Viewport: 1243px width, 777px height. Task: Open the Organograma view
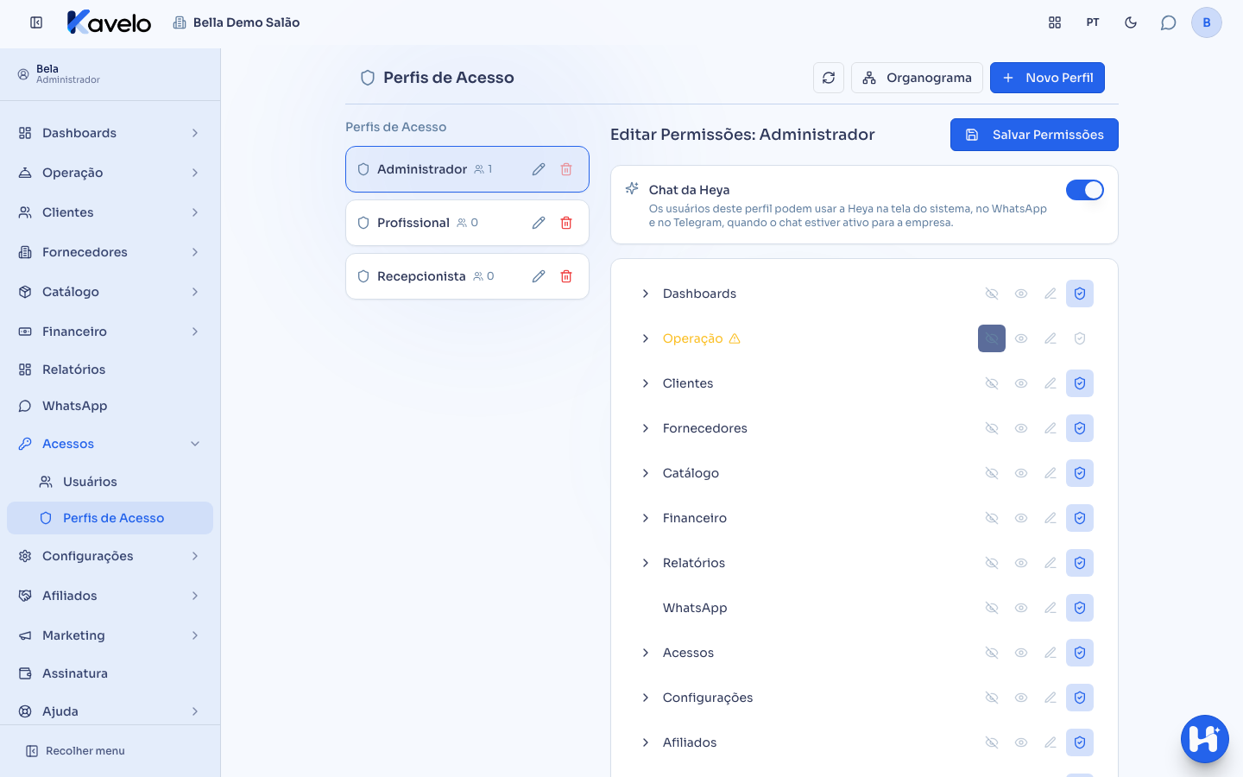[x=917, y=78]
